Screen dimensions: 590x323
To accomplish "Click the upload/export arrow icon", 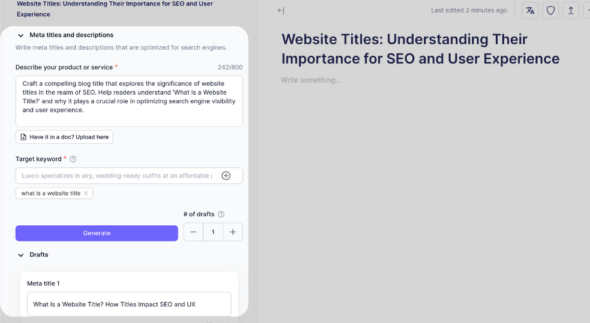I will (x=571, y=10).
